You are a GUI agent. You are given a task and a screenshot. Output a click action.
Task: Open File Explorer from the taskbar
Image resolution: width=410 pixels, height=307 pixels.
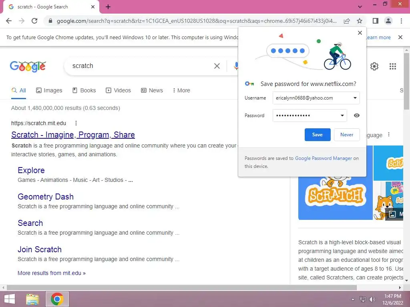(x=32, y=299)
